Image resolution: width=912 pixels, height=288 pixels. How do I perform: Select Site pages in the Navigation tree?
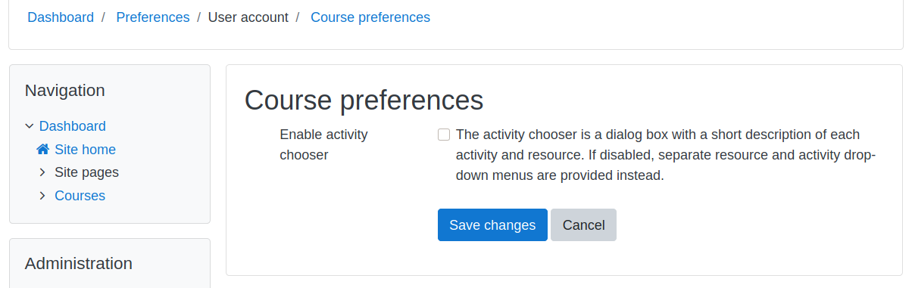(86, 172)
